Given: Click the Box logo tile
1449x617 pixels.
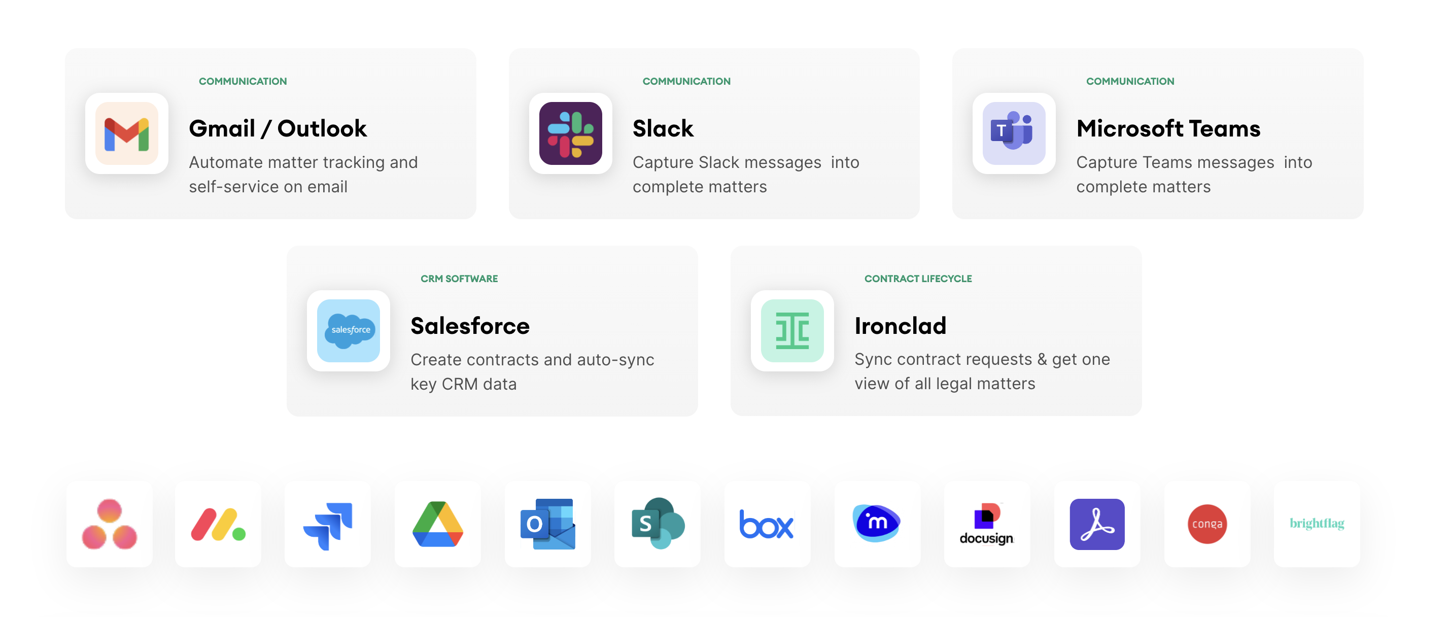Looking at the screenshot, I should click(x=767, y=524).
